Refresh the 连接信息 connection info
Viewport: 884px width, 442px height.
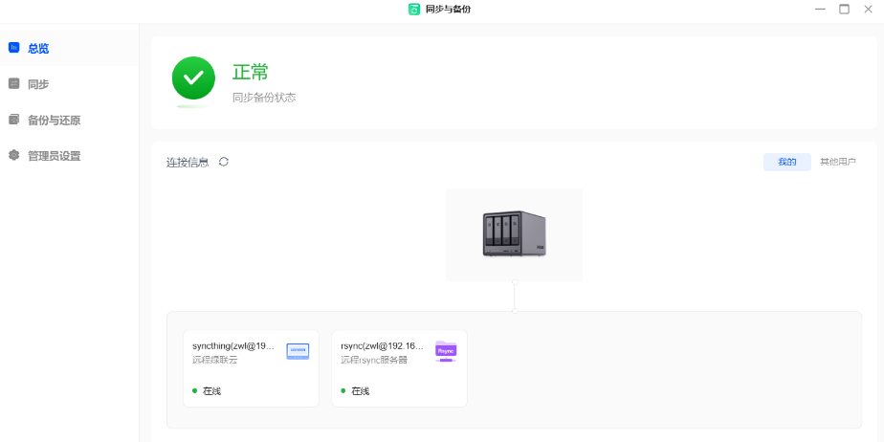click(x=224, y=162)
